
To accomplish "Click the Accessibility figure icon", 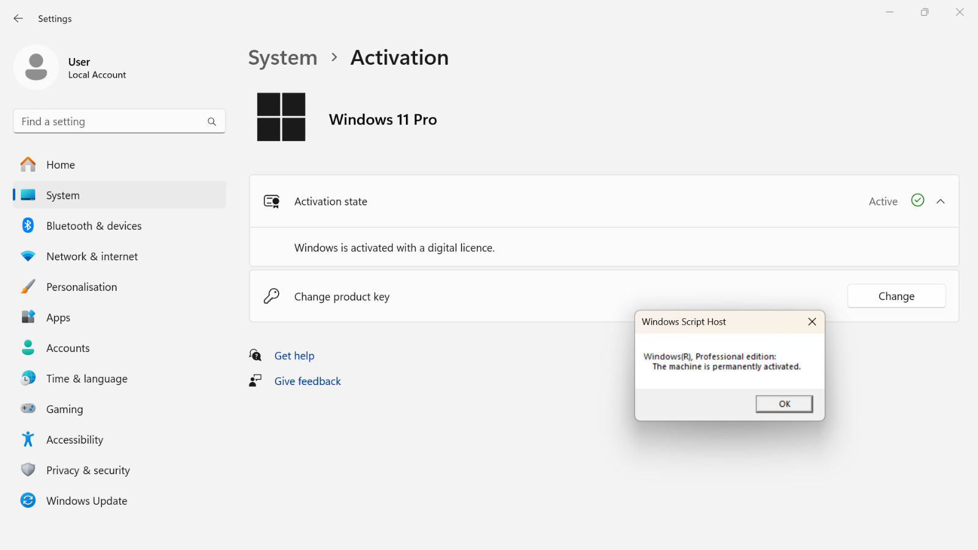I will click(28, 439).
